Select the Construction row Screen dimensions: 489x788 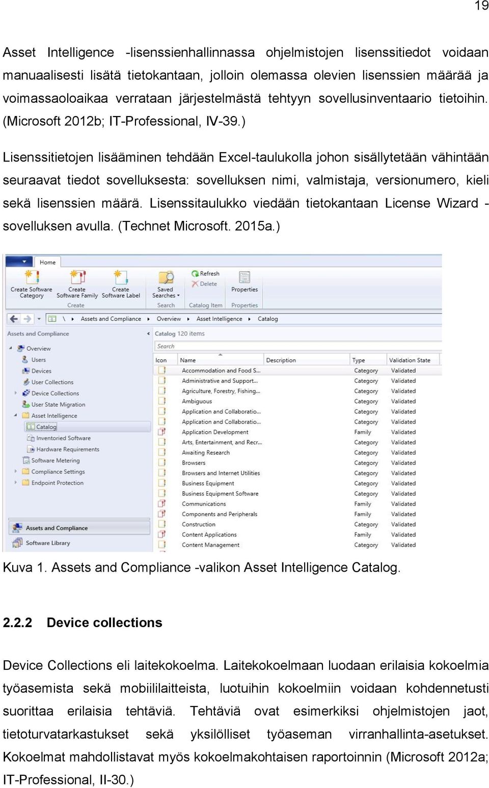[297, 524]
